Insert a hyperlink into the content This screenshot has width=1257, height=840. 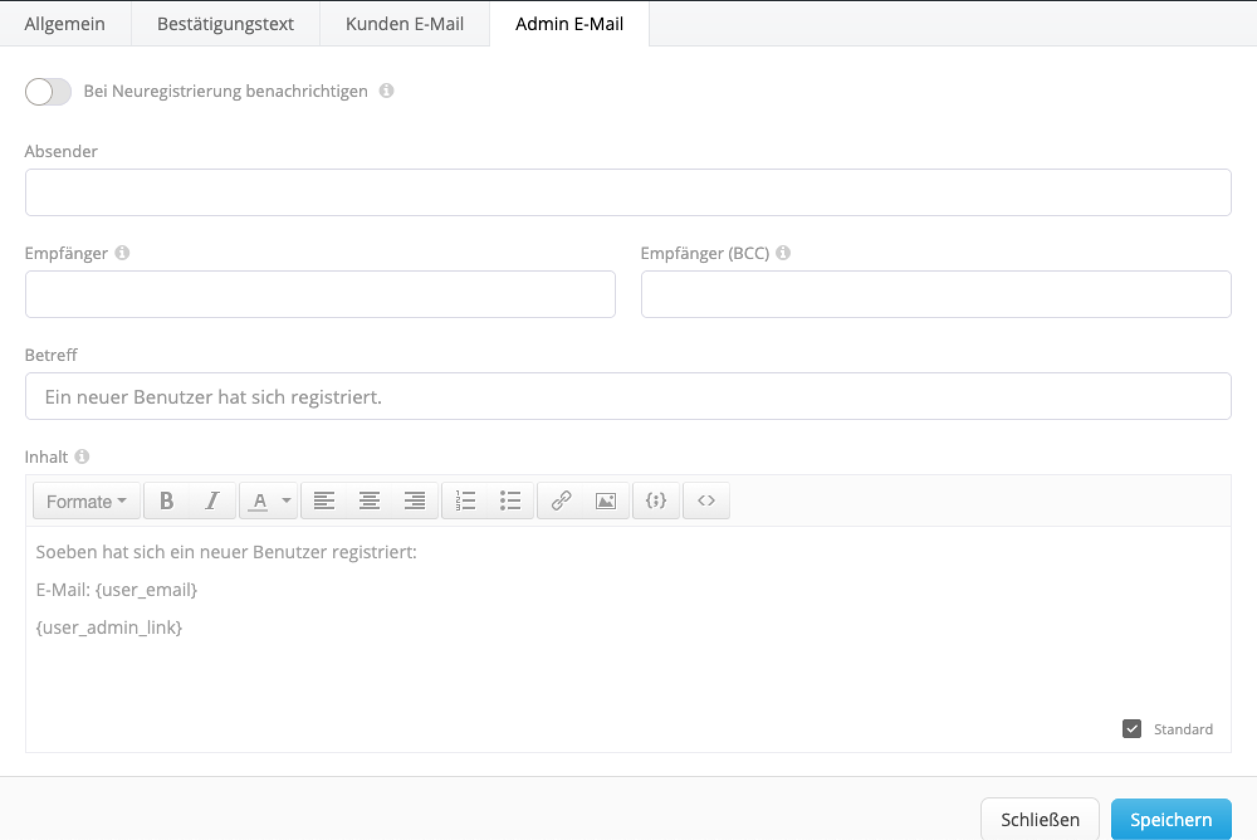[x=560, y=501]
